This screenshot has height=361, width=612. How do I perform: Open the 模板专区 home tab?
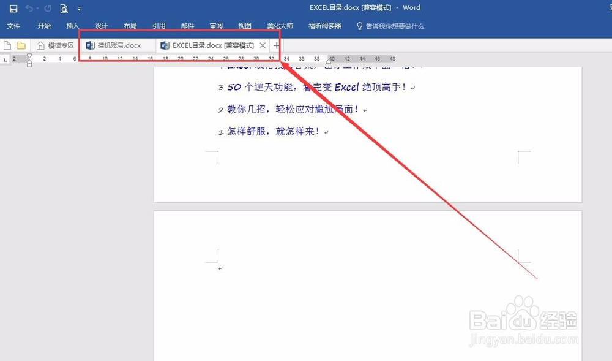[x=55, y=46]
